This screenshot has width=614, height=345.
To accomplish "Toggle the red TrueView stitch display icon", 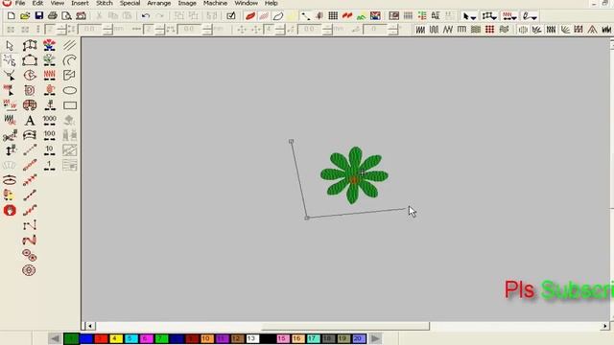I will point(249,16).
